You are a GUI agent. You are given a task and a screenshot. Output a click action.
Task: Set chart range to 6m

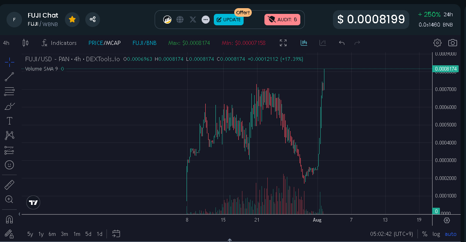[x=52, y=234]
